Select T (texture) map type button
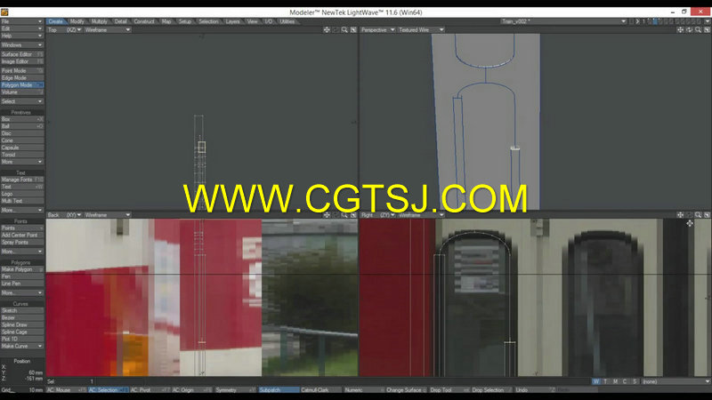The height and width of the screenshot is (400, 712). tap(605, 381)
